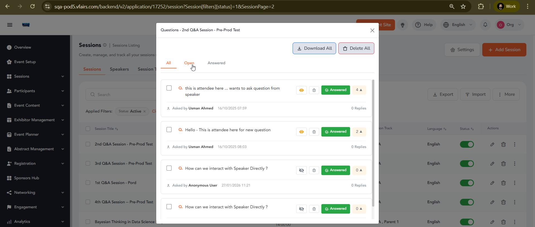Edit the 2nd Q&A Session row
This screenshot has height=227, width=535.
[x=492, y=144]
